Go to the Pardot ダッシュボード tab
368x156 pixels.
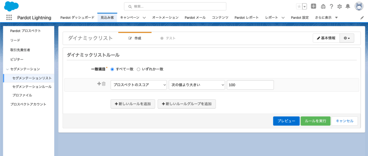(77, 18)
